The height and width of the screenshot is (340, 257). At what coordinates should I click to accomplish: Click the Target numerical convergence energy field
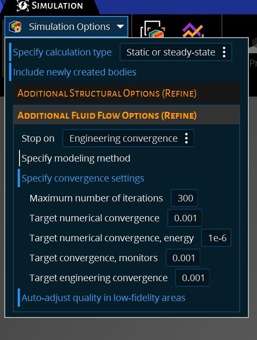point(216,238)
